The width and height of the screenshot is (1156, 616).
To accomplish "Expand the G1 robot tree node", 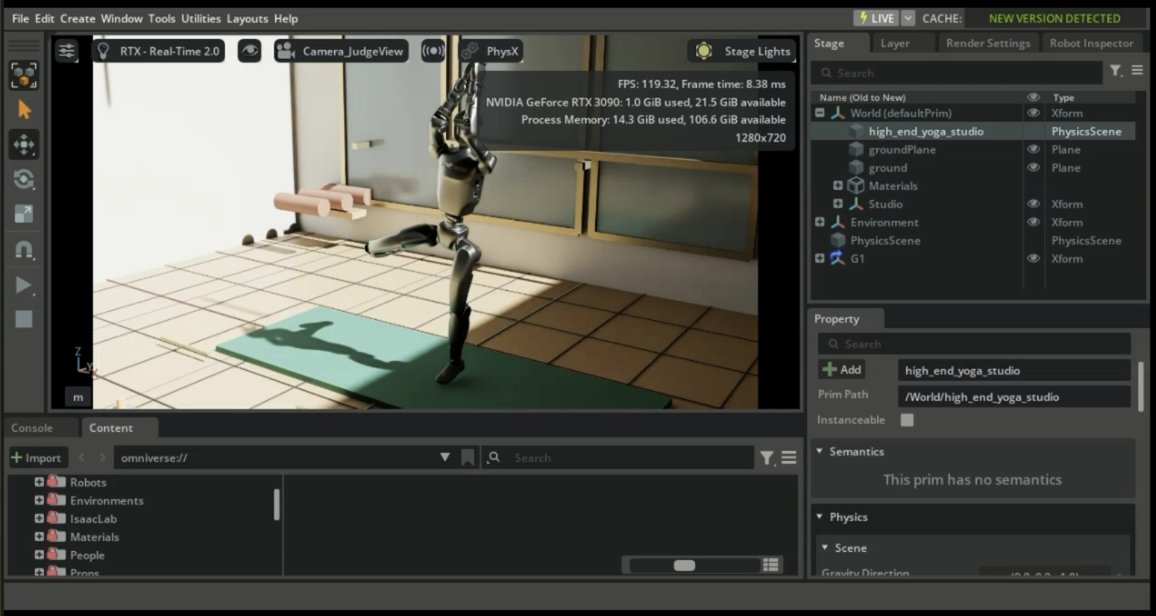I will (x=820, y=259).
